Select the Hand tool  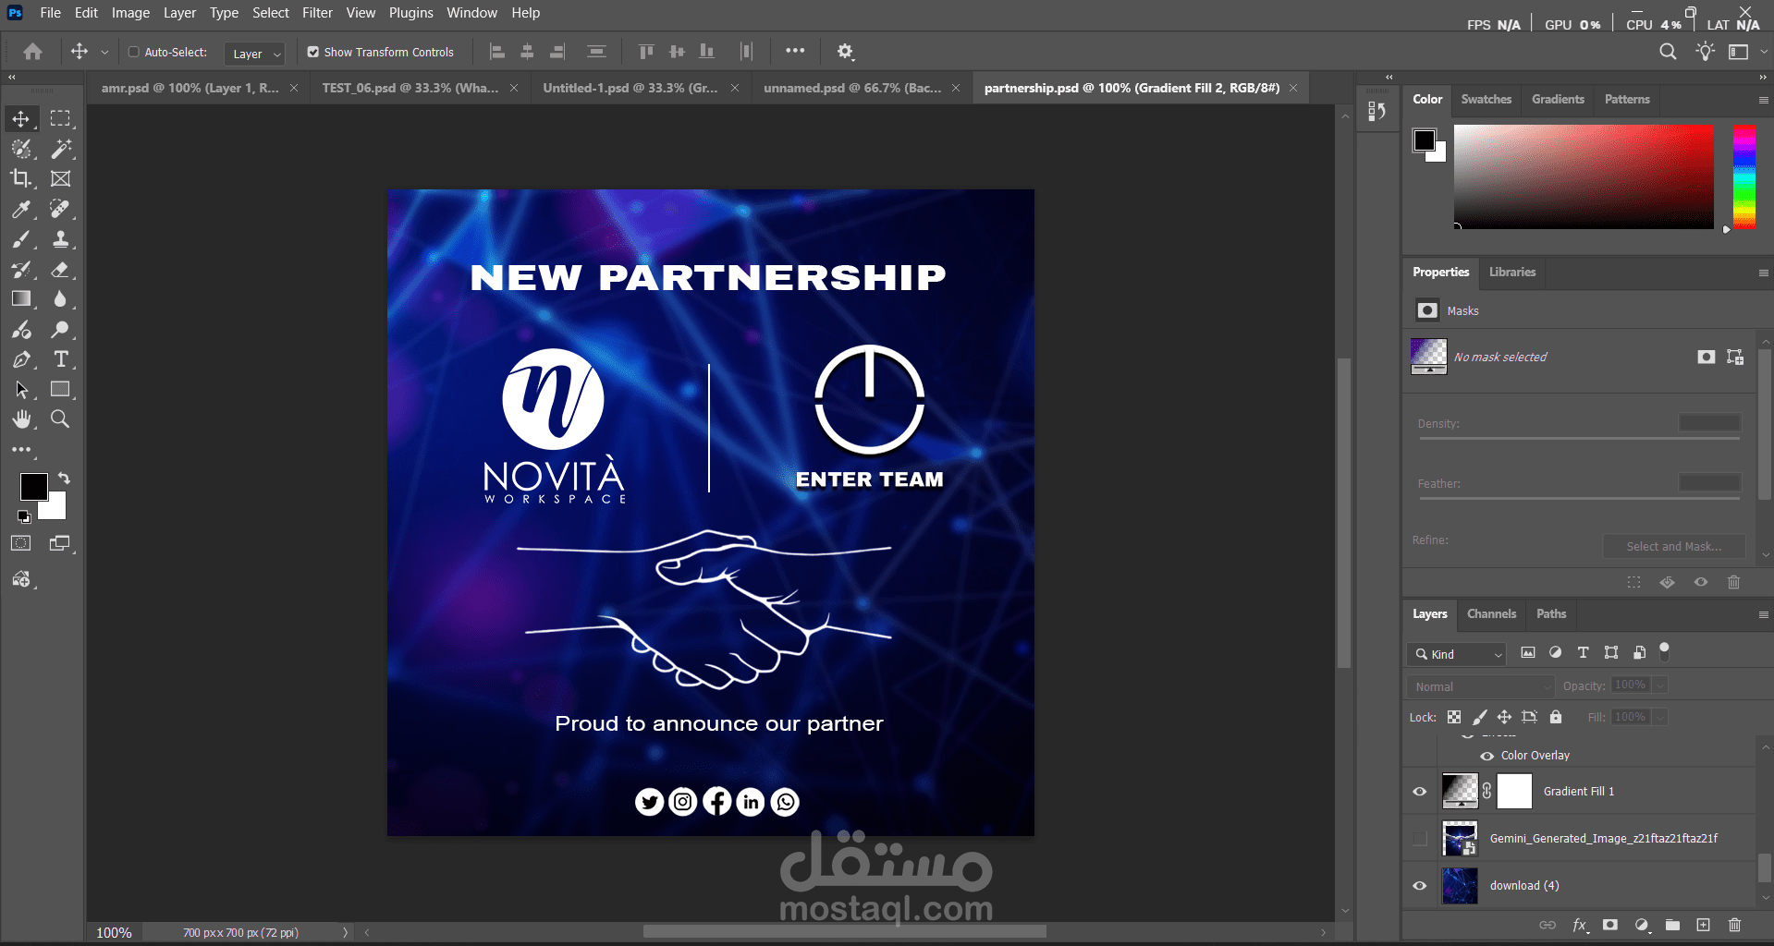(x=21, y=419)
